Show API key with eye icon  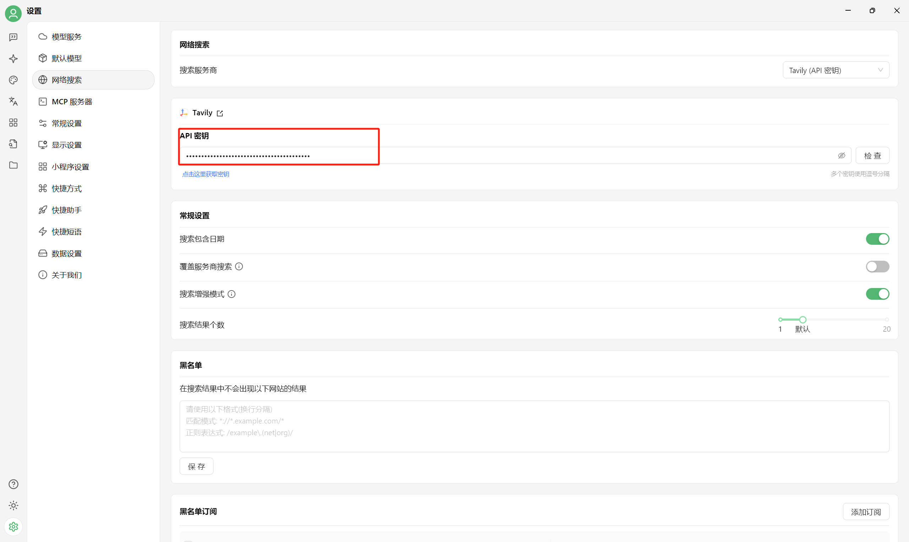(x=842, y=156)
